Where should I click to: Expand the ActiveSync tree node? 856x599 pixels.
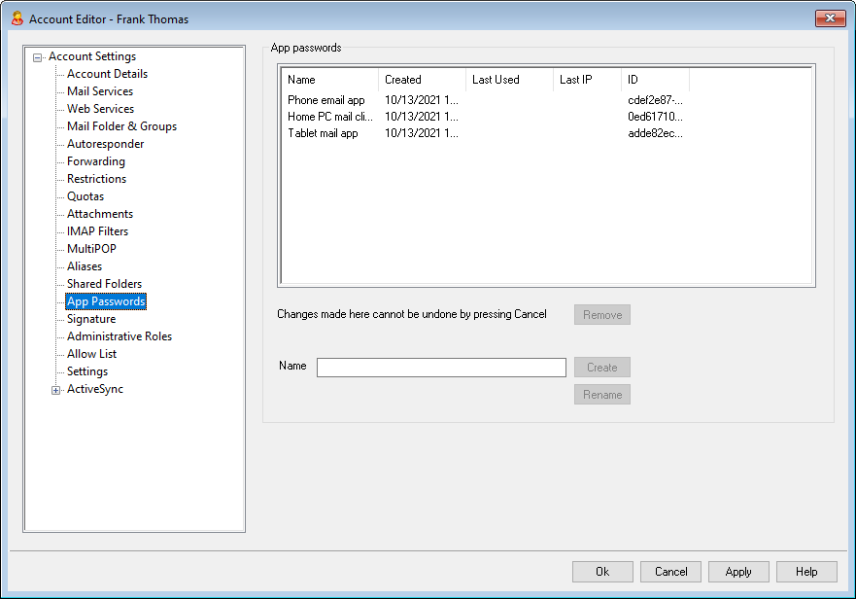[x=56, y=390]
